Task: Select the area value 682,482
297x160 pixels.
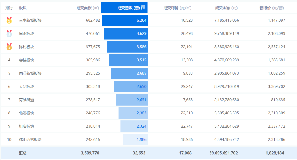Action: point(93,20)
